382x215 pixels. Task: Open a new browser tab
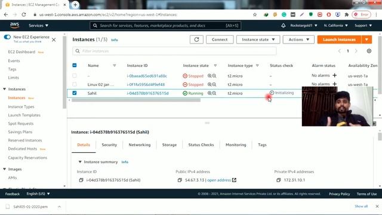(75, 5)
